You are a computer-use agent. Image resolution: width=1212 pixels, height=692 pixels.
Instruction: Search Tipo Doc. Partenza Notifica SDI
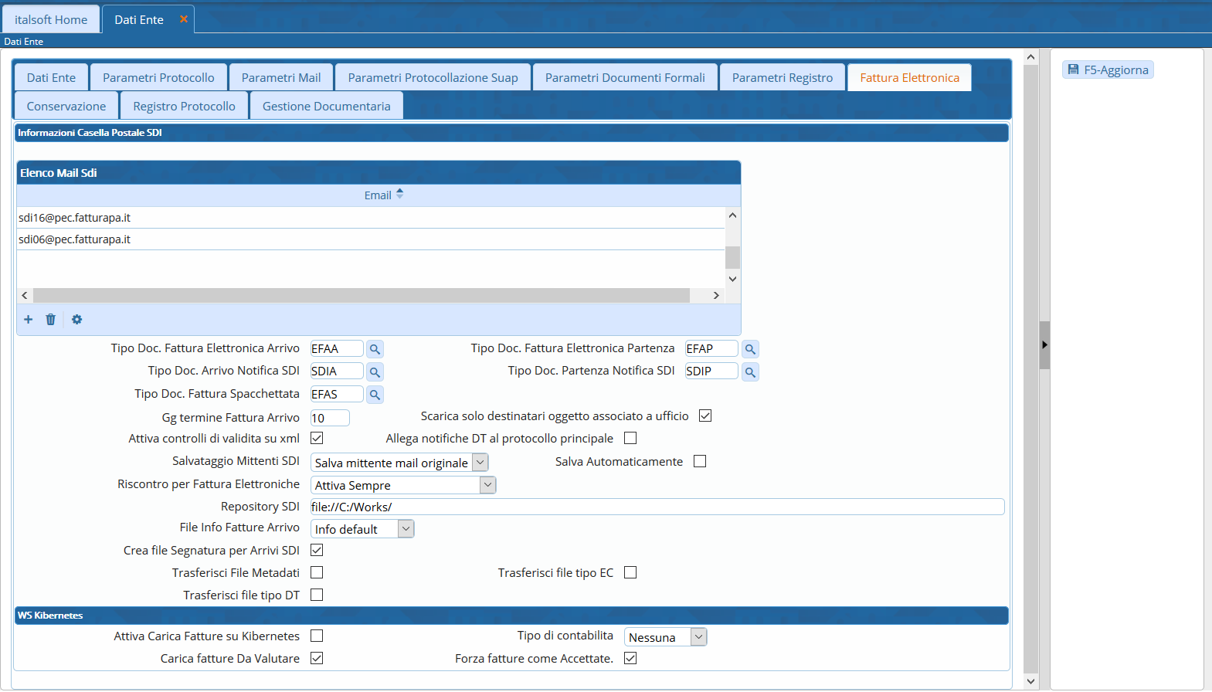(750, 372)
